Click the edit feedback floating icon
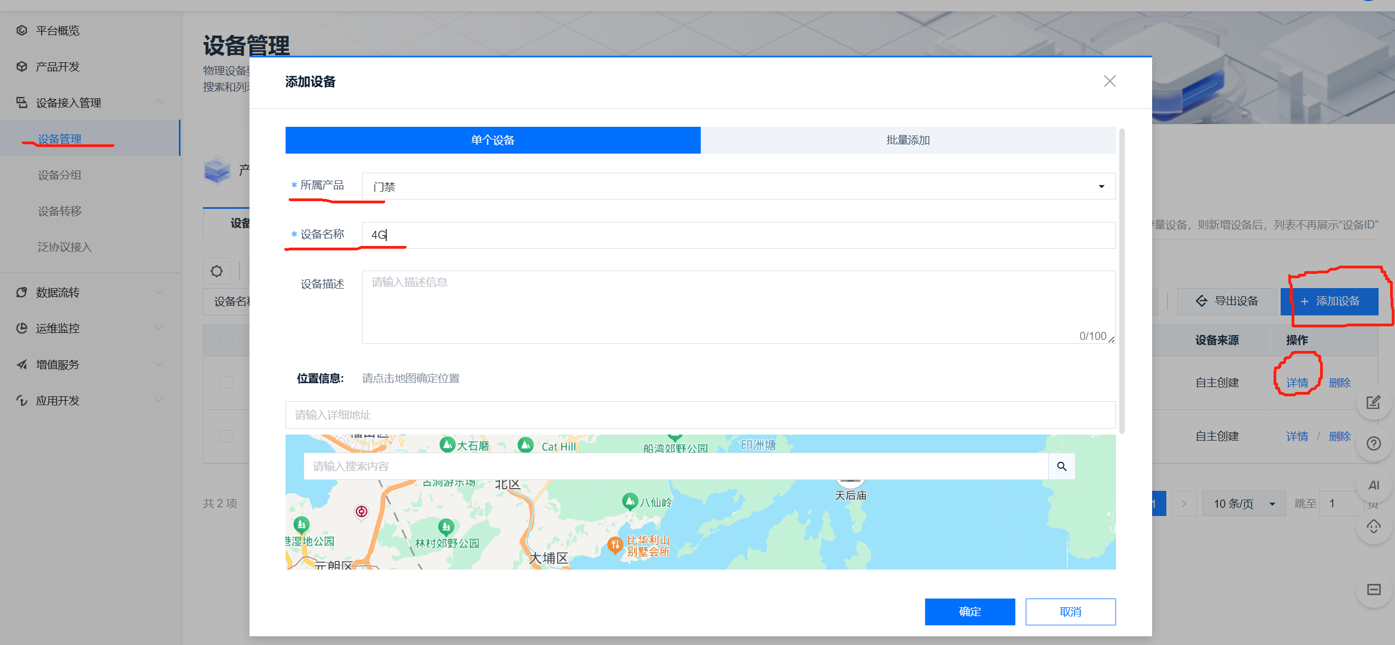The width and height of the screenshot is (1395, 645). coord(1373,403)
